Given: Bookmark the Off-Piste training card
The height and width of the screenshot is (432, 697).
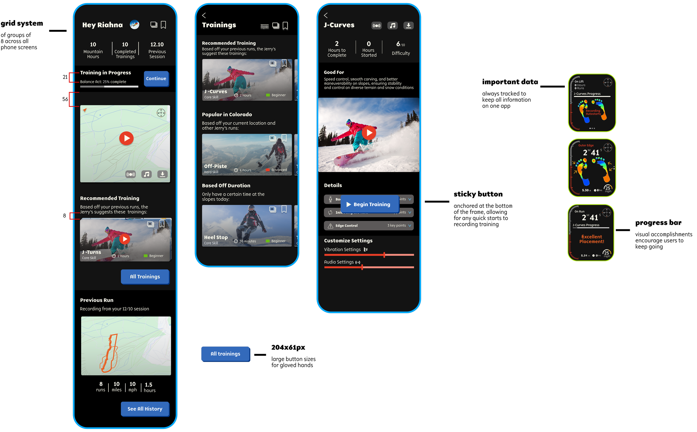Looking at the screenshot, I should point(284,138).
